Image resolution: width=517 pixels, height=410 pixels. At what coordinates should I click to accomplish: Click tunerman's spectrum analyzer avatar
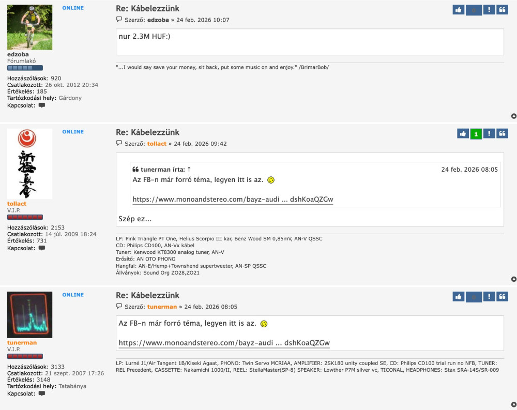pos(29,314)
